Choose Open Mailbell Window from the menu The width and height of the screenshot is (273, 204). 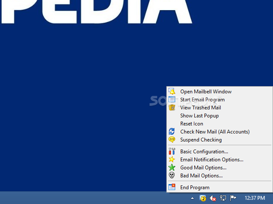point(220,92)
